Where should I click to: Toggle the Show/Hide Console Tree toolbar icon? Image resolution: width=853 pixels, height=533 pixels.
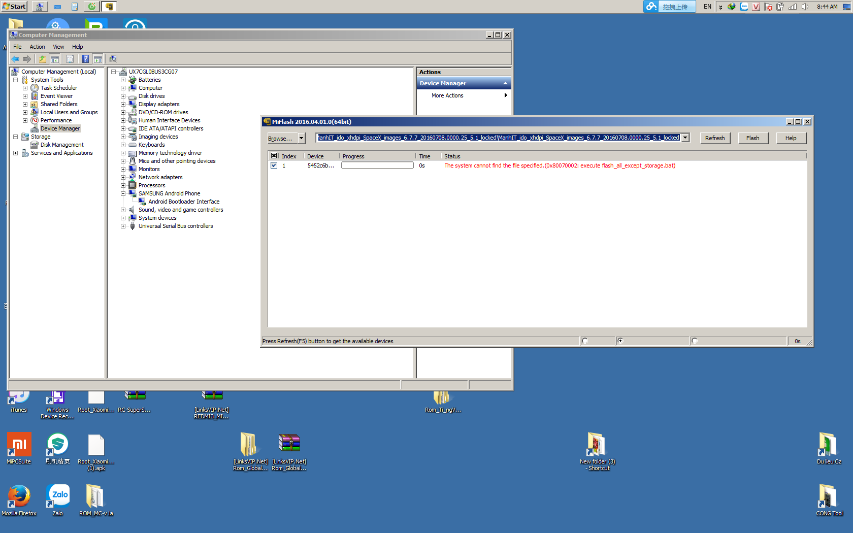pyautogui.click(x=55, y=59)
